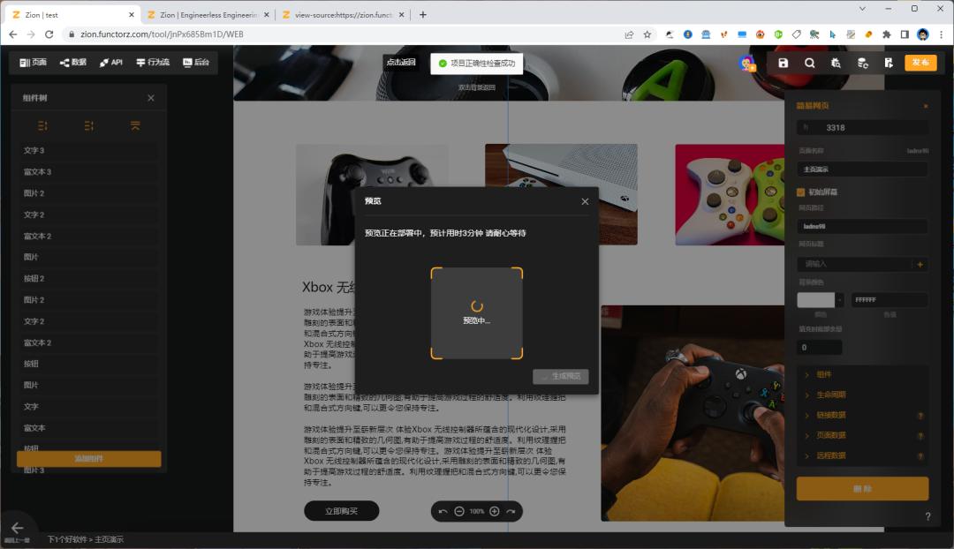Click the 发布 (Publish) button
This screenshot has width=954, height=549.
(x=920, y=63)
